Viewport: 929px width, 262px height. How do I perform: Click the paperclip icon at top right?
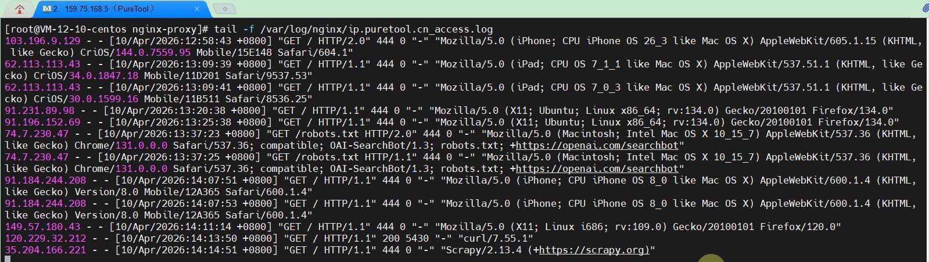tap(925, 8)
